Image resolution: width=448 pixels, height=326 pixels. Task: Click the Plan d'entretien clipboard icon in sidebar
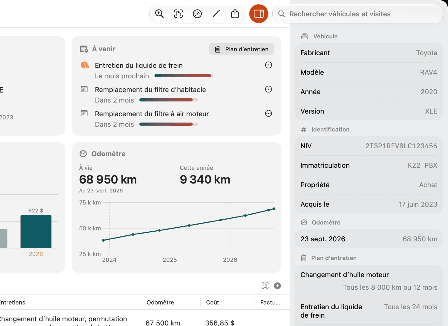pos(304,258)
